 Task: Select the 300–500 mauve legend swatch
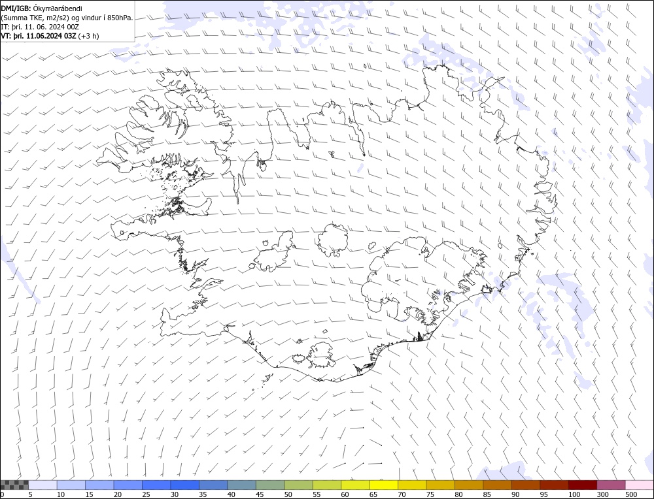point(611,485)
